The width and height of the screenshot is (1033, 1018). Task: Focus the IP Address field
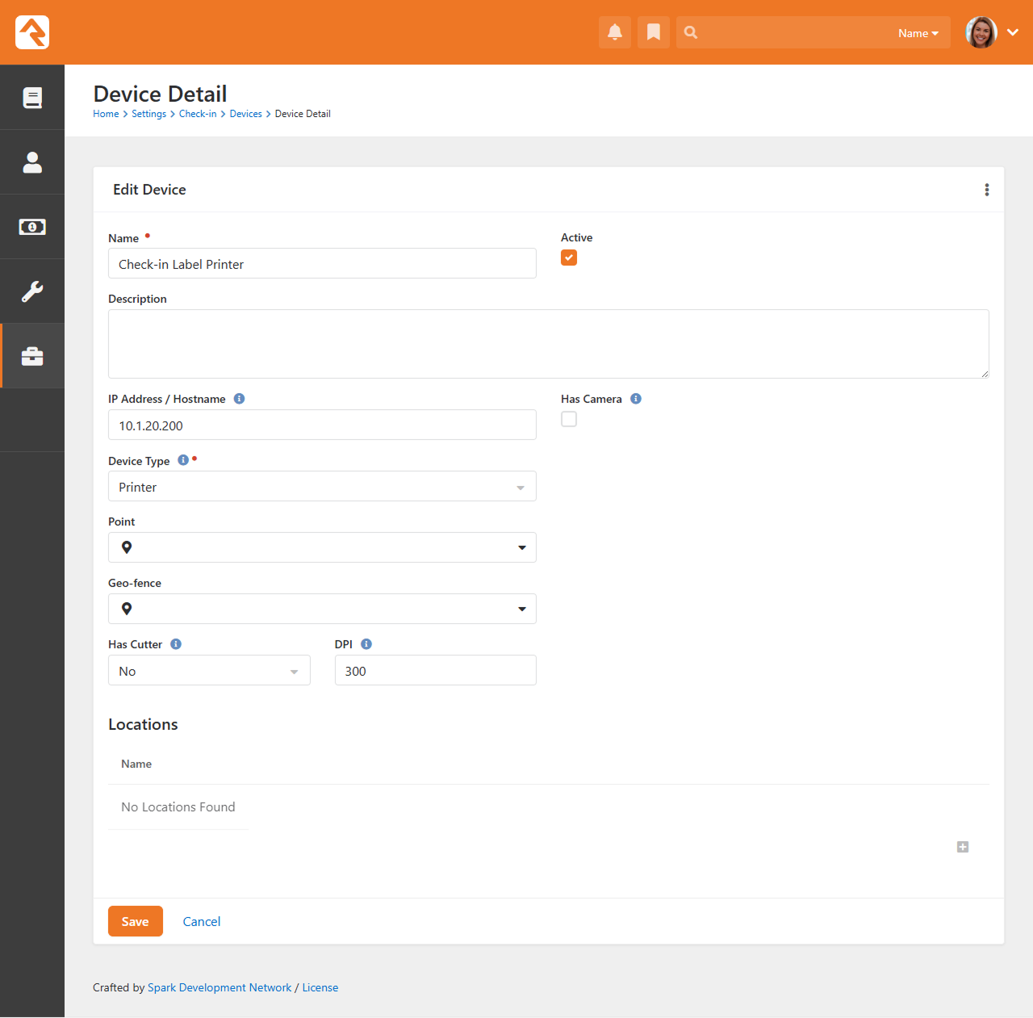(322, 425)
